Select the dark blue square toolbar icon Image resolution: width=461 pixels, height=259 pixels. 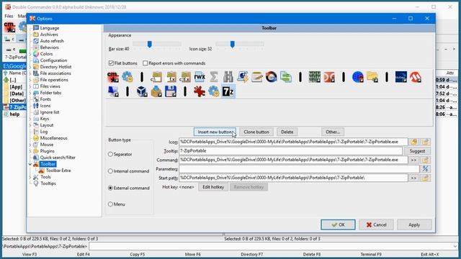click(x=401, y=77)
